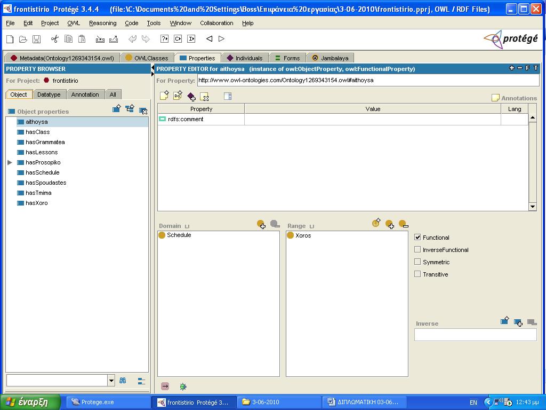Image resolution: width=546 pixels, height=410 pixels.
Task: Open the 3-06-2010 folder taskbar item
Action: pyautogui.click(x=279, y=402)
